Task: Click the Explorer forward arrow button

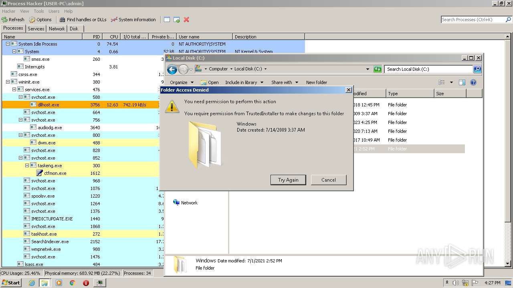Action: 183,69
